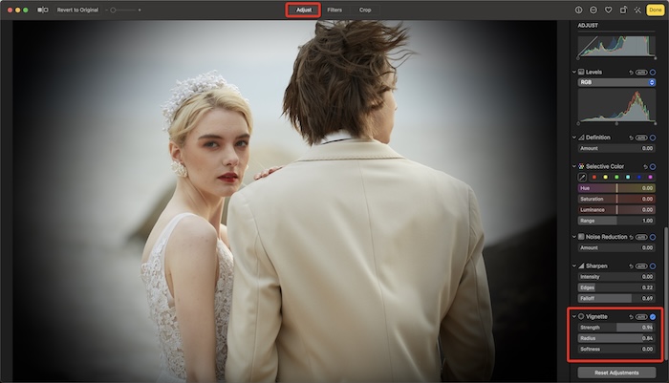Select the cyan color swatch
Screen dimensions: 669x383
(x=628, y=177)
